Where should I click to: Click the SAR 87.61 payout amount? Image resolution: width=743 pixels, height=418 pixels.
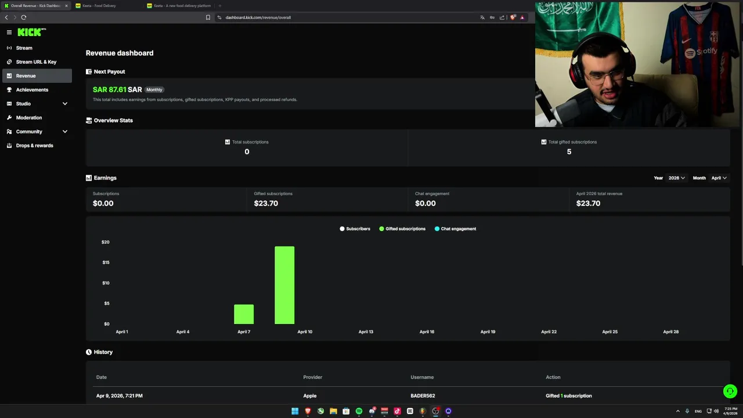(x=117, y=89)
